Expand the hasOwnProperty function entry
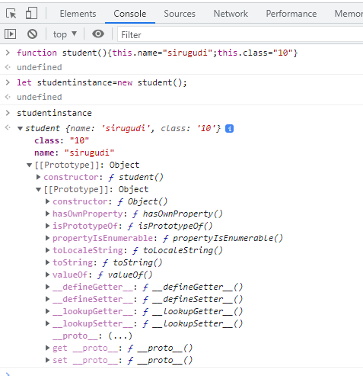The height and width of the screenshot is (376, 363). tap(47, 214)
